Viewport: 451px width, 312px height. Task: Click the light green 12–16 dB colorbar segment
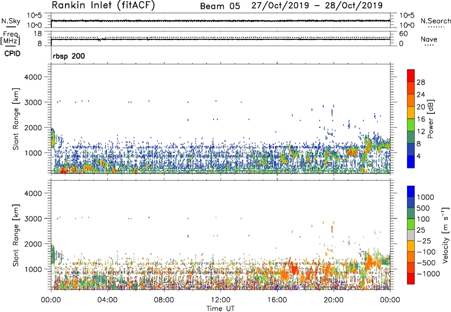pos(411,124)
